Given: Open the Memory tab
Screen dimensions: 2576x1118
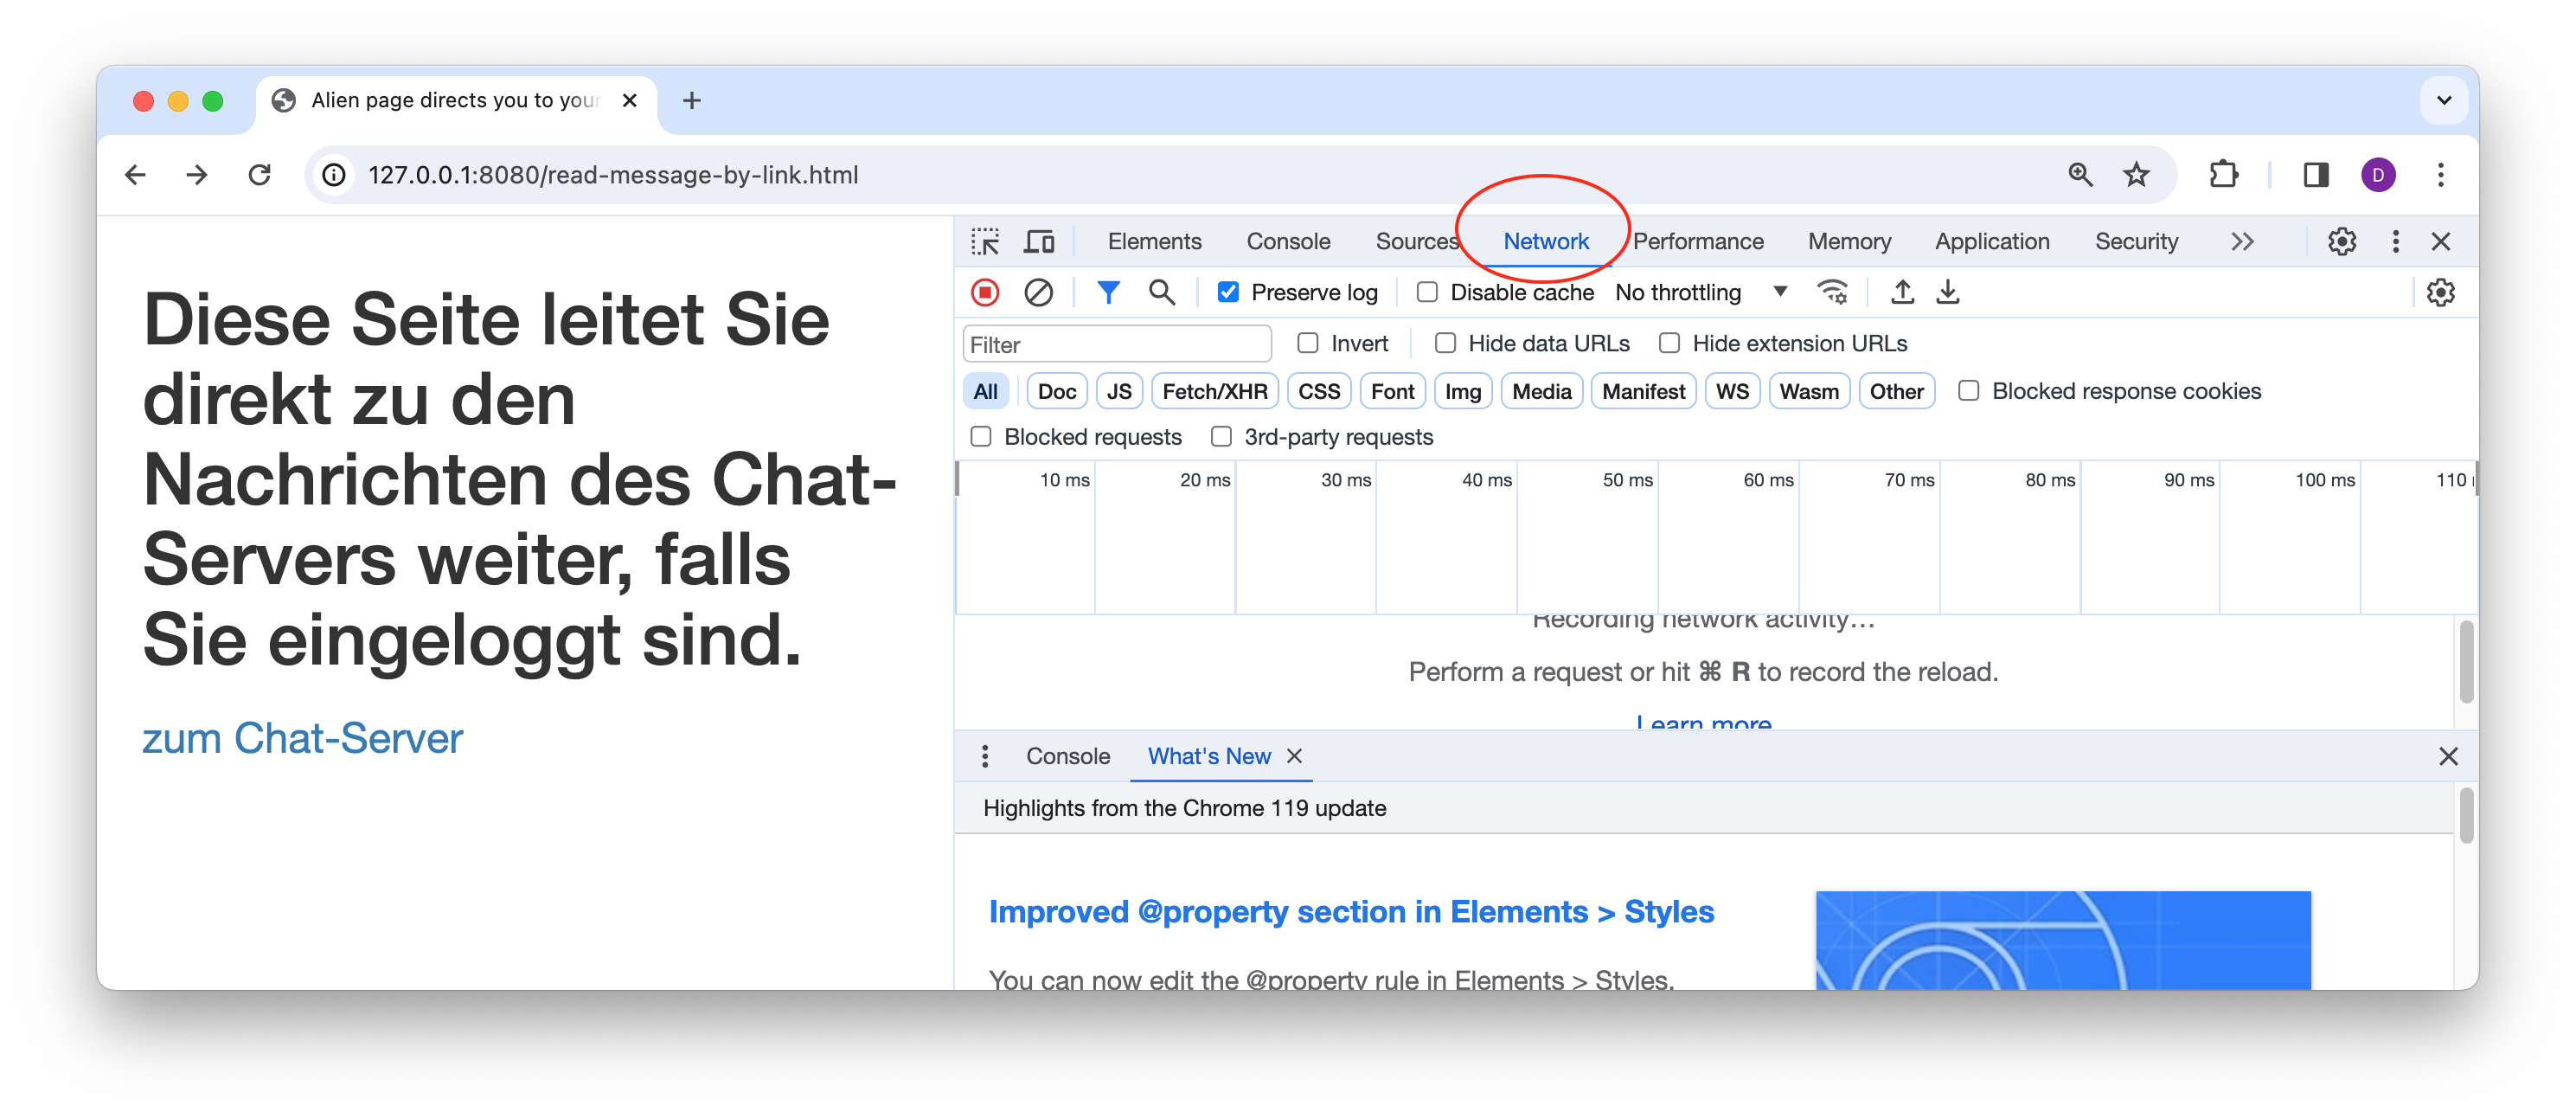Looking at the screenshot, I should [x=1849, y=242].
